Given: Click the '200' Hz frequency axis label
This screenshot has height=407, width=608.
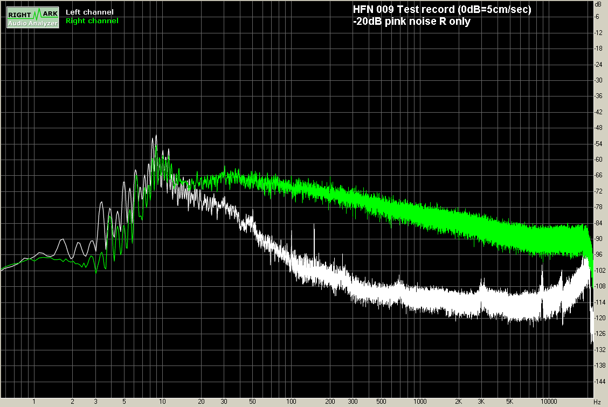Looking at the screenshot, I should point(330,402).
